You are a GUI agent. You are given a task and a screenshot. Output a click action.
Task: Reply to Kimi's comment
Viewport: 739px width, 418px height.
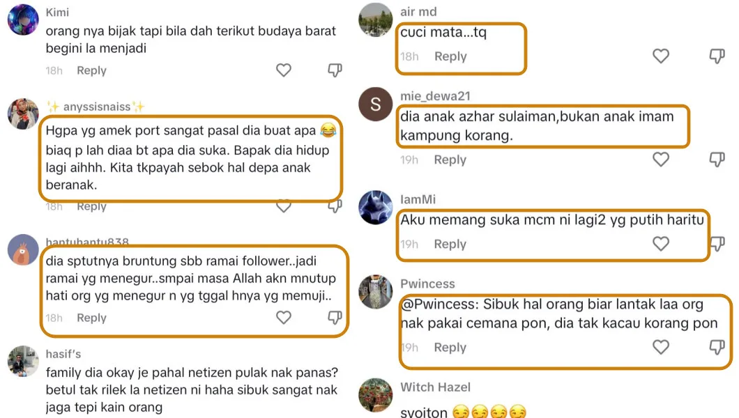pos(91,70)
